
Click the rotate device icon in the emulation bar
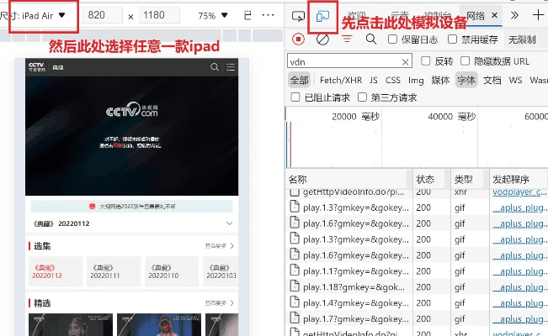[247, 15]
